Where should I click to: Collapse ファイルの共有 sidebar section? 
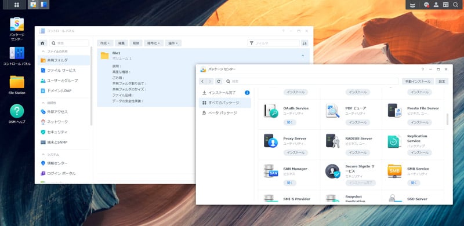[43, 52]
